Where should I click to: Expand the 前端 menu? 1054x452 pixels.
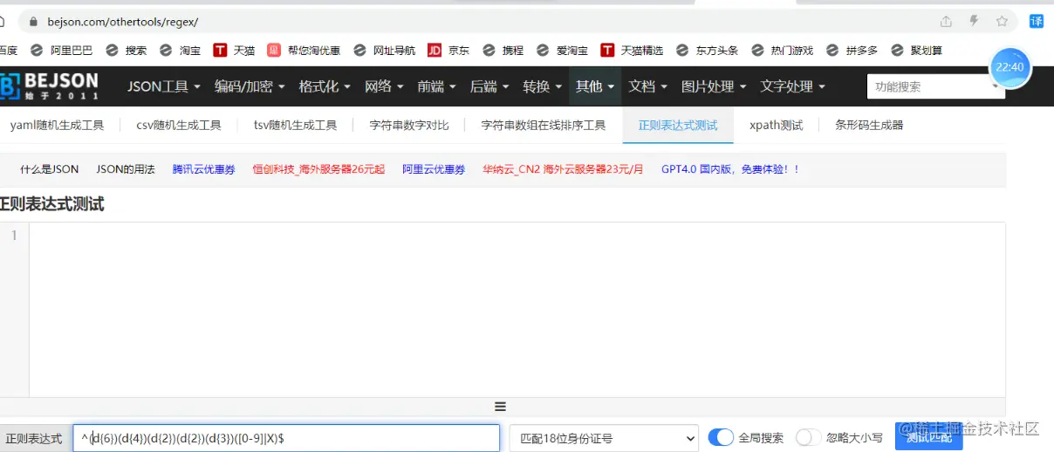coord(437,86)
